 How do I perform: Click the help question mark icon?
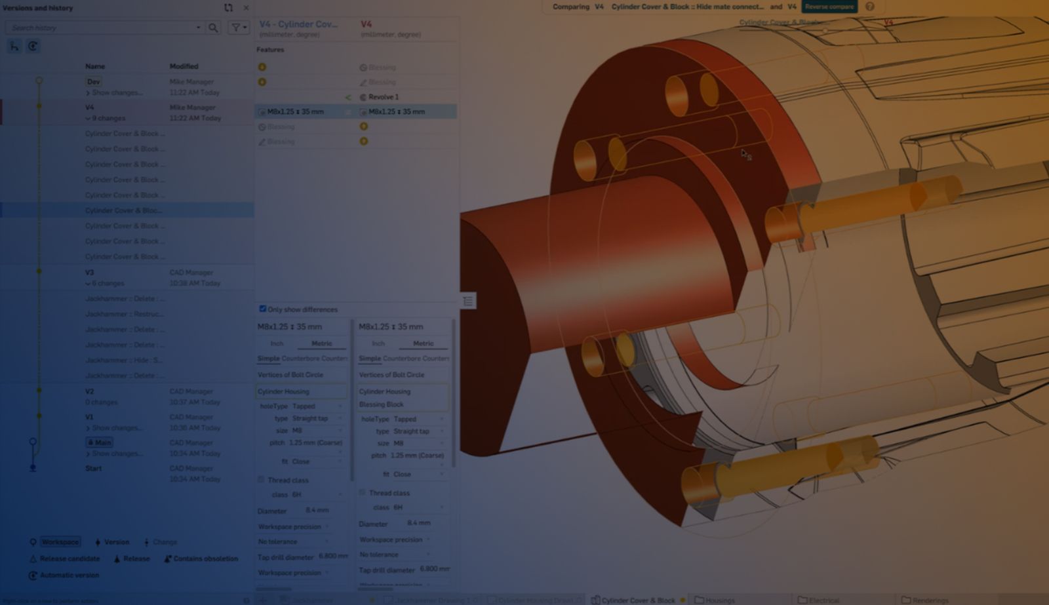(870, 7)
